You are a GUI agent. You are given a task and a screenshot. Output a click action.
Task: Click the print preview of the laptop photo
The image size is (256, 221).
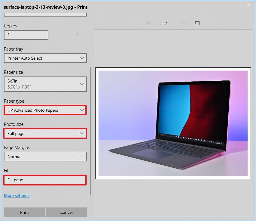pyautogui.click(x=173, y=123)
